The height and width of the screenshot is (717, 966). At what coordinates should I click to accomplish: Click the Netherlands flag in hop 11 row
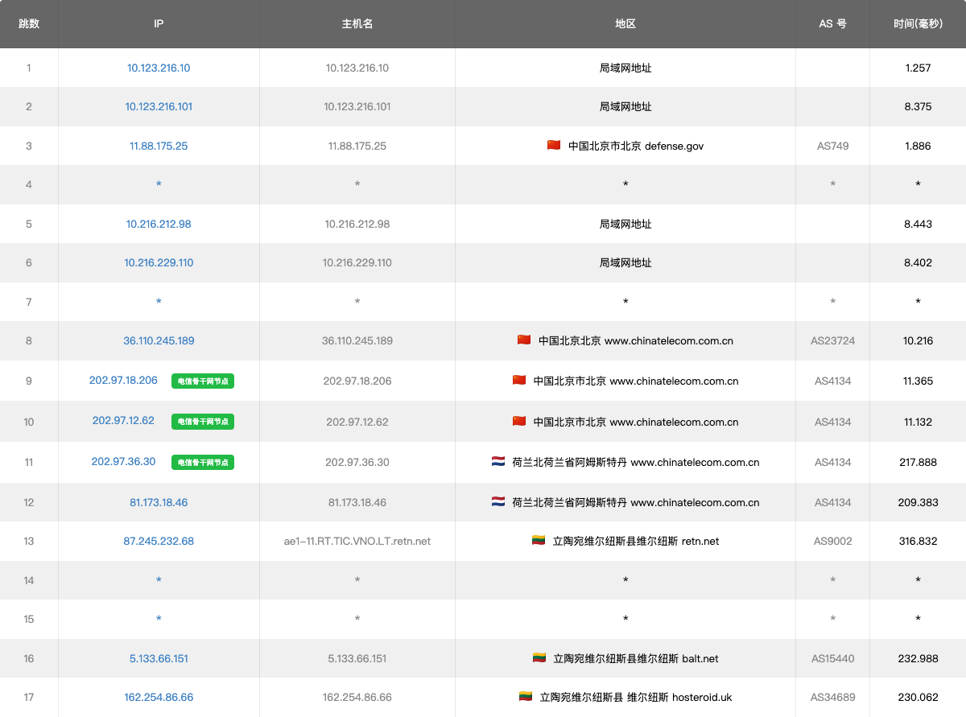(498, 462)
